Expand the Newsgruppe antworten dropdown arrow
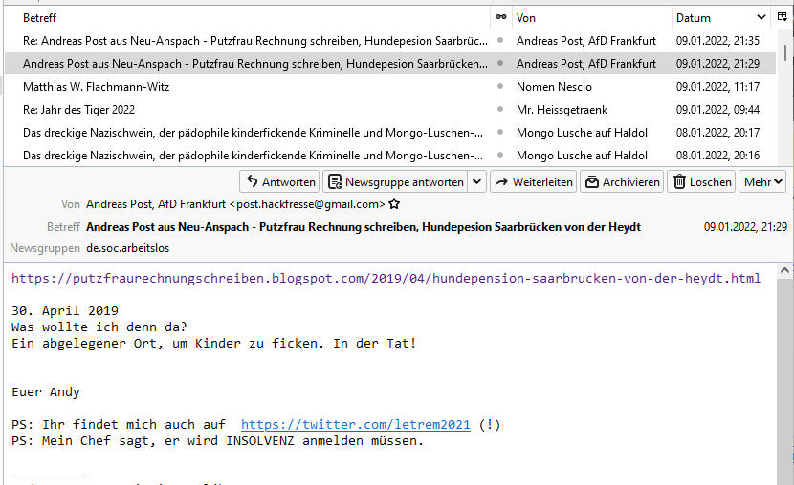The image size is (794, 485). pos(477,181)
